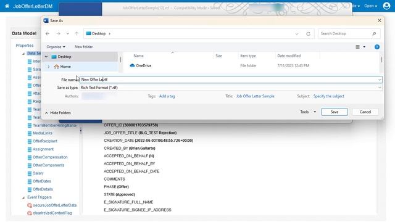395x222 pixels.
Task: Open the Tools dropdown
Action: click(x=307, y=112)
